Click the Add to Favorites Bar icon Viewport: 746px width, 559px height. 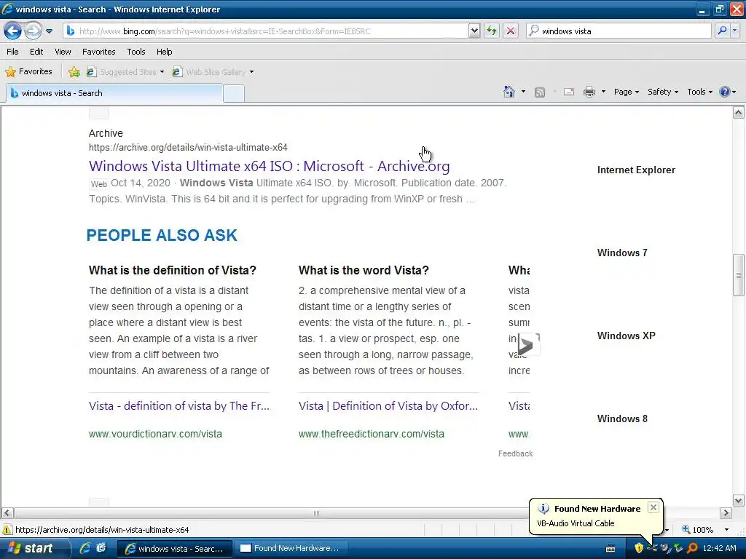(74, 72)
